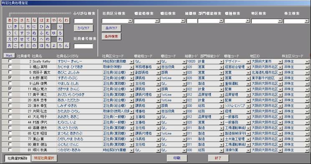
Task: Click the 印刷 print button
Action: pos(177,158)
